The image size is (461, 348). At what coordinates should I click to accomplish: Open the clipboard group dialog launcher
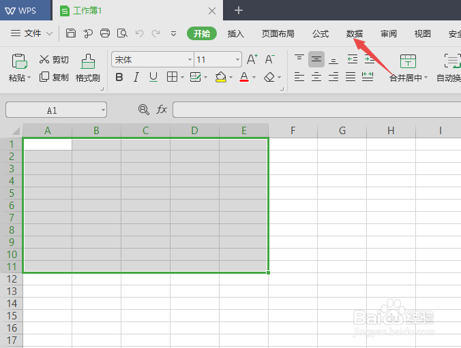click(102, 89)
